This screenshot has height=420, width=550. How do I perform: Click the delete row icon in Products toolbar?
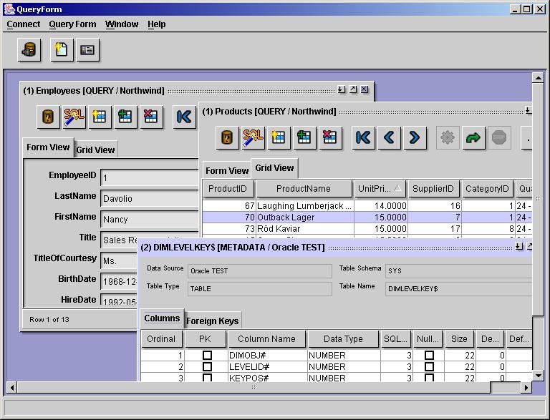[x=330, y=137]
